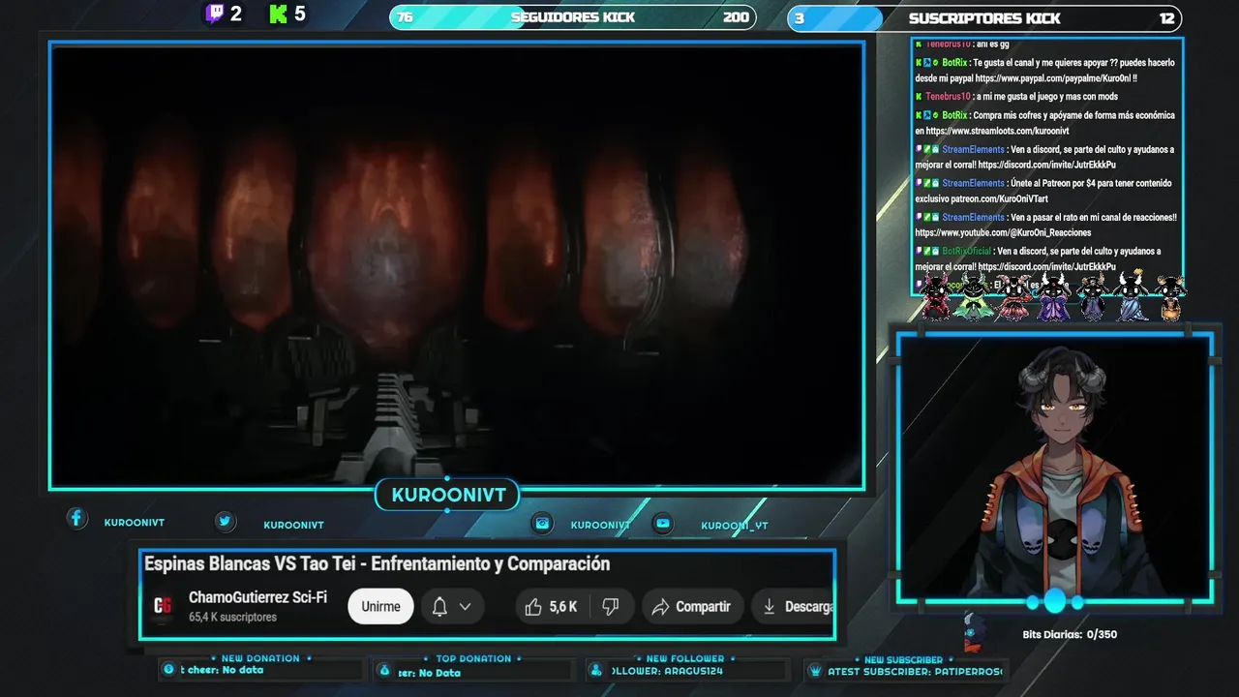Click the Suscriptores Kick progress bar
1239x697 pixels.
coord(984,17)
